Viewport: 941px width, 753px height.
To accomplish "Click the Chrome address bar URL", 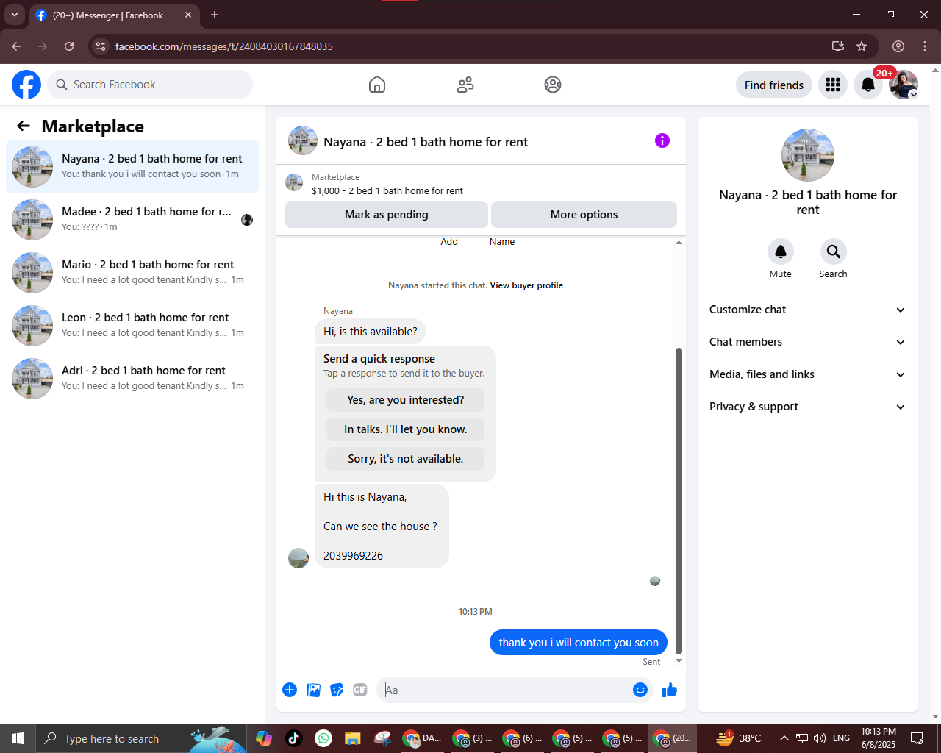I will (x=224, y=46).
